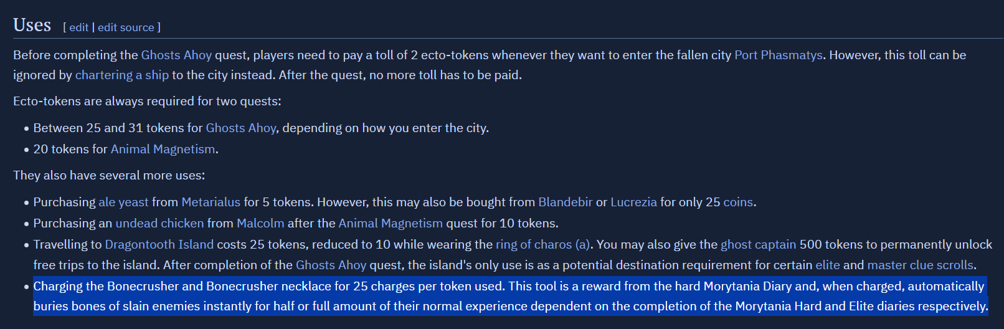1004x329 pixels.
Task: Click 'ring of charos (a)' link
Action: [x=542, y=244]
